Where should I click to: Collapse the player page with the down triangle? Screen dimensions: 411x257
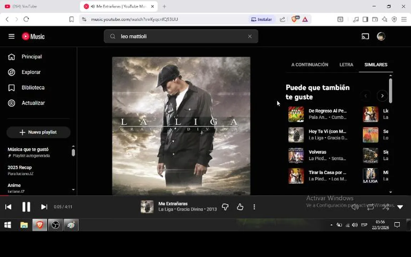click(x=400, y=207)
